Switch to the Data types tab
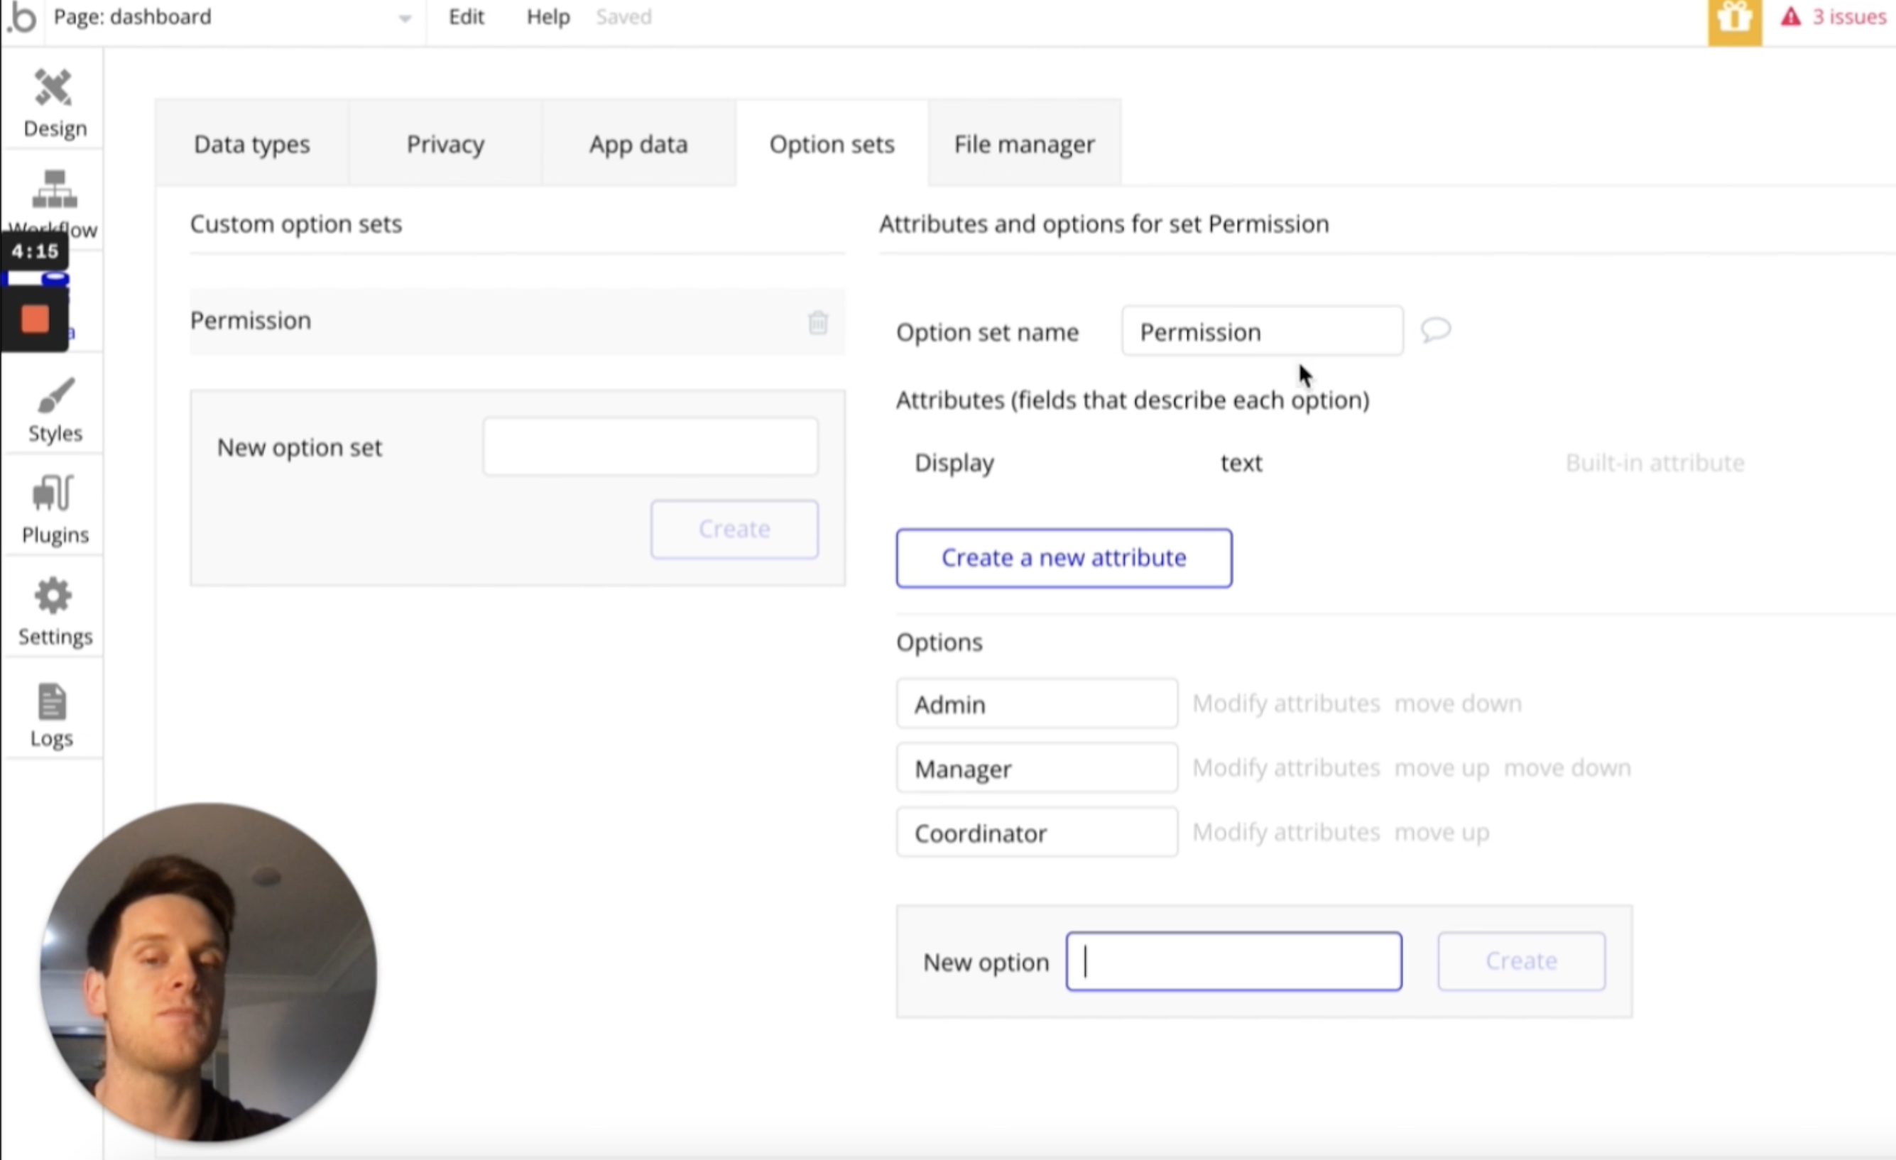The height and width of the screenshot is (1160, 1896). click(x=251, y=144)
